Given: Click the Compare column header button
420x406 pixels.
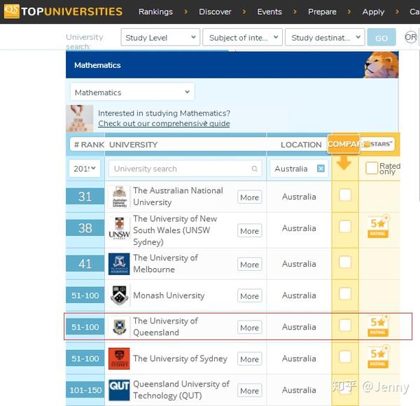Looking at the screenshot, I should click(x=344, y=144).
